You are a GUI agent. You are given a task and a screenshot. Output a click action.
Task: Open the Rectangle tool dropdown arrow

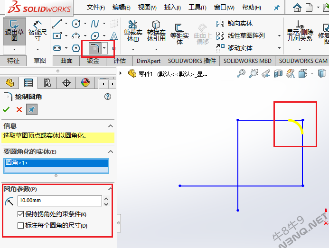[66, 36]
